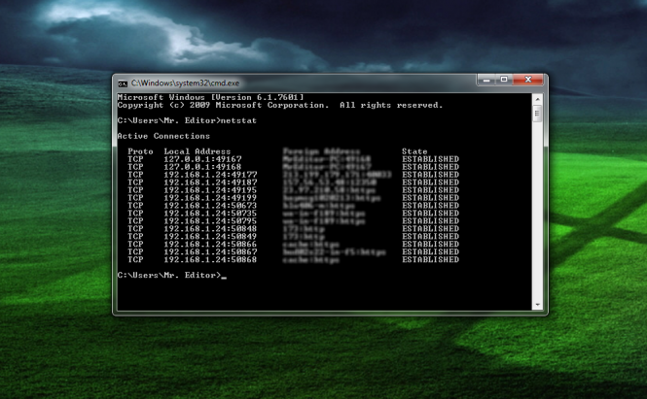Click local address 192.168.1.24:50868
The image size is (647, 399).
tap(210, 260)
